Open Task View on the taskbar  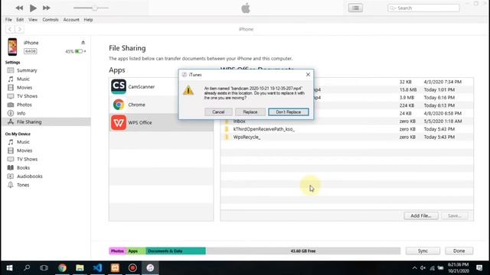(x=44, y=268)
